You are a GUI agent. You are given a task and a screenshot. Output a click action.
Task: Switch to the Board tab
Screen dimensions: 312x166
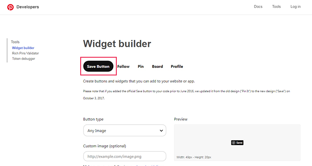tap(157, 67)
